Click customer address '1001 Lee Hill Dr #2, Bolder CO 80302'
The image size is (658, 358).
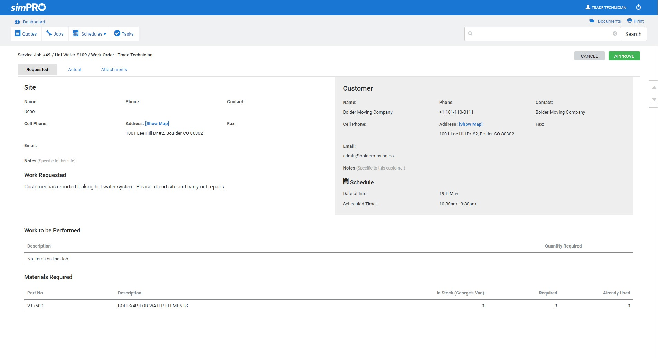(x=477, y=134)
